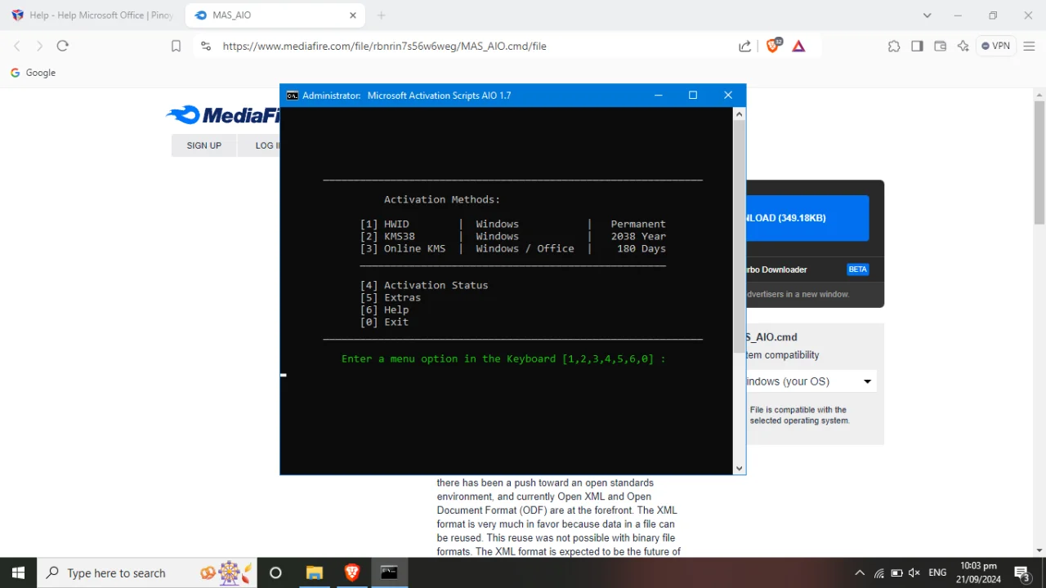This screenshot has height=588, width=1046.
Task: Click the BETA badge next to Turbo Downloader
Action: click(857, 269)
